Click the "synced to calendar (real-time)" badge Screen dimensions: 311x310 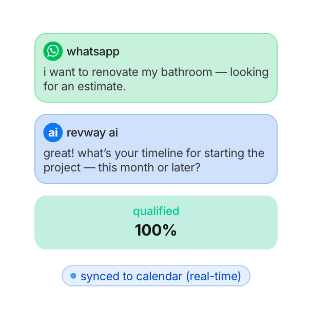[156, 276]
